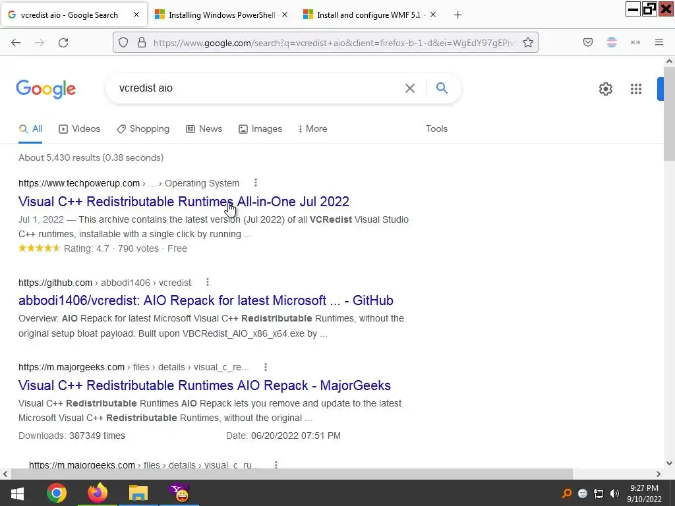Click the Firefox icon in the taskbar
The image size is (675, 506).
tap(98, 493)
